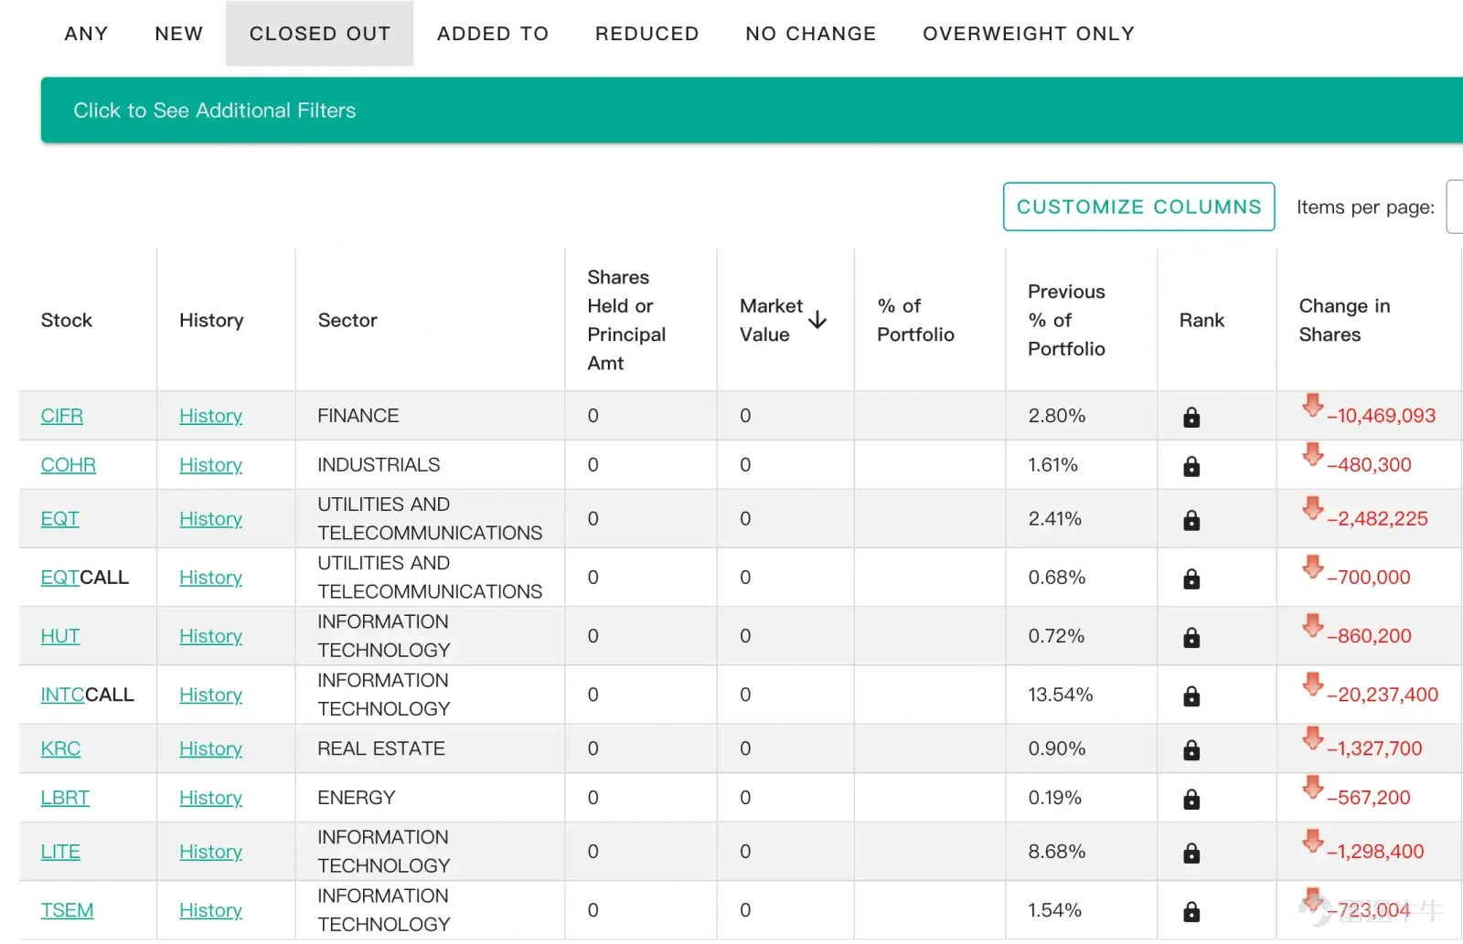The width and height of the screenshot is (1463, 944).
Task: View History for HUT
Action: 211,636
